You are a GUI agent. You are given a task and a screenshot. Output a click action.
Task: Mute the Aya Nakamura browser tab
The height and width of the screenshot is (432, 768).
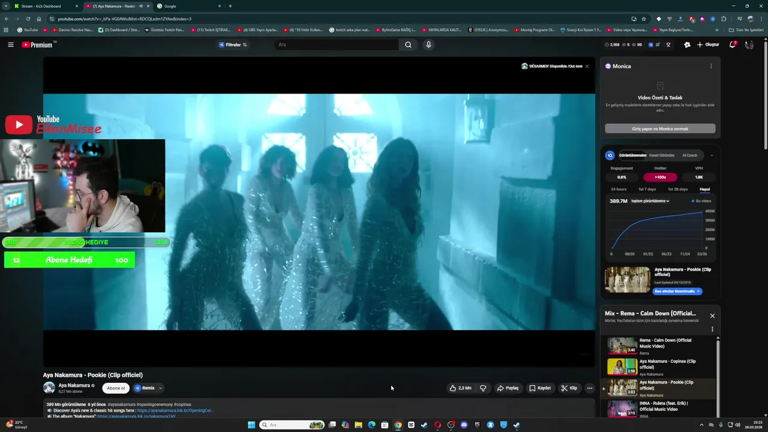click(x=140, y=6)
